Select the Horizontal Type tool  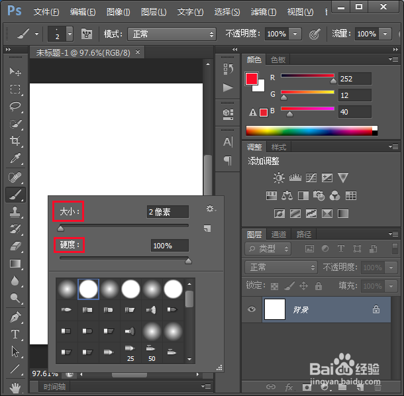(x=15, y=334)
